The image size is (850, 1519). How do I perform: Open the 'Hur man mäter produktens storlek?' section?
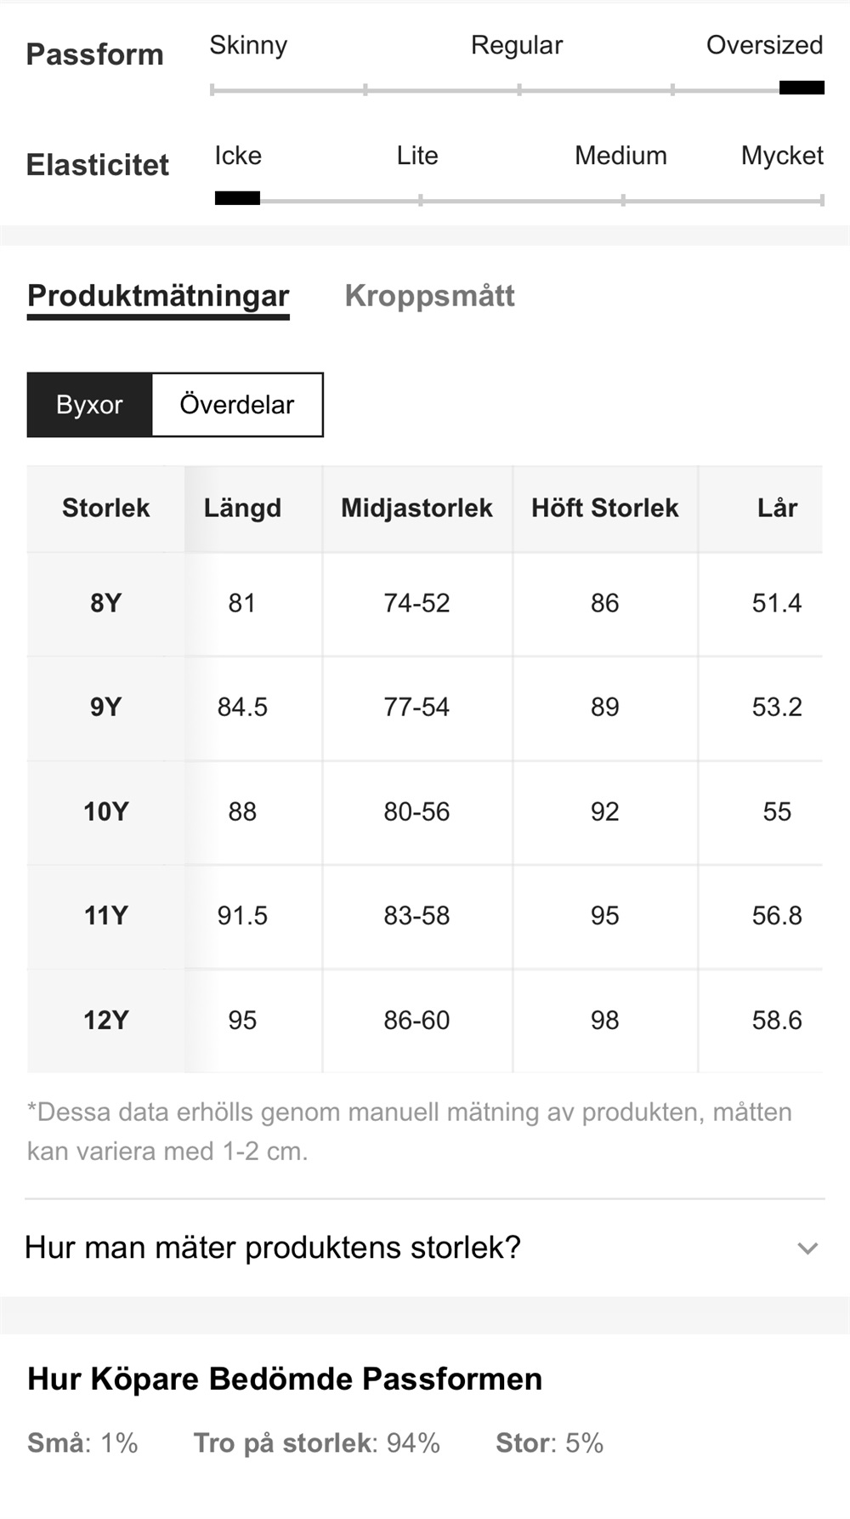[x=273, y=1248]
